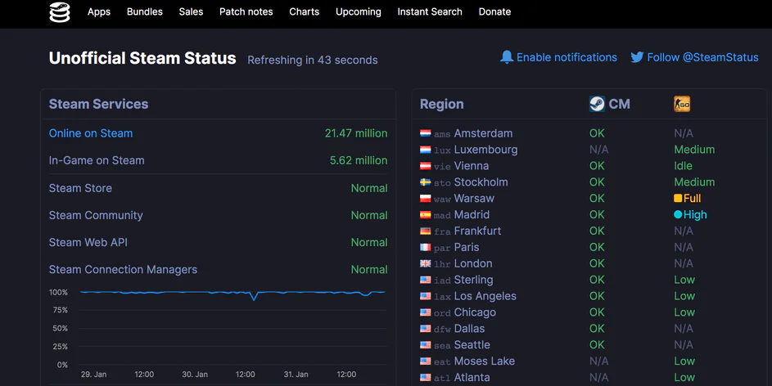
Task: Click the Netherlands flag beside Amsterdam
Action: pos(426,133)
